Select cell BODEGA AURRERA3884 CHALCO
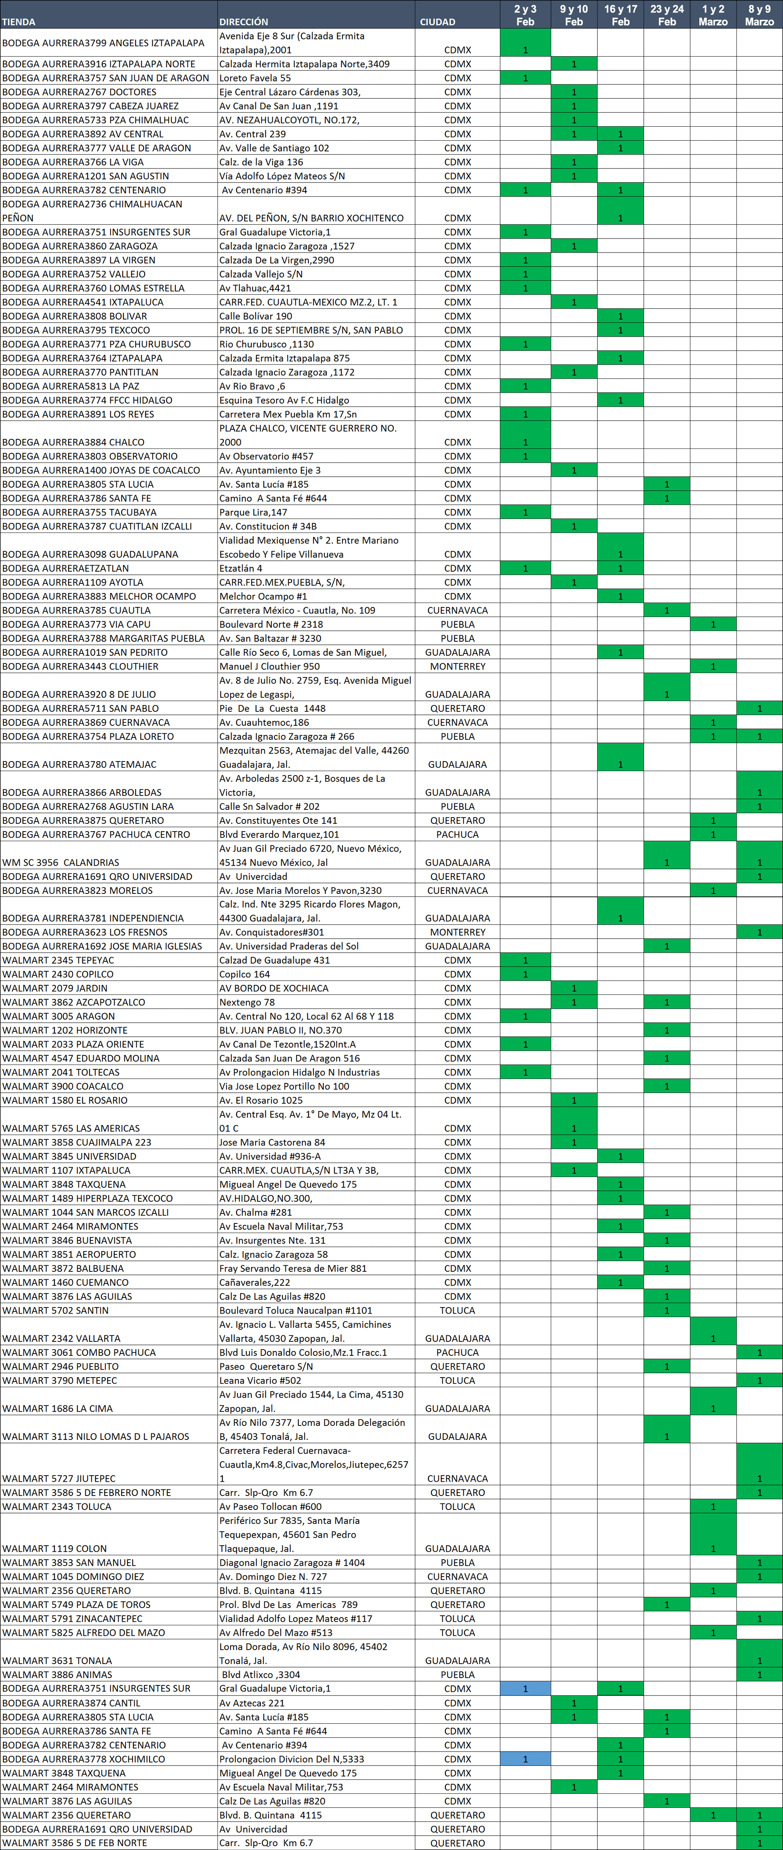Screen dimensions: 783x1850 pos(108,435)
